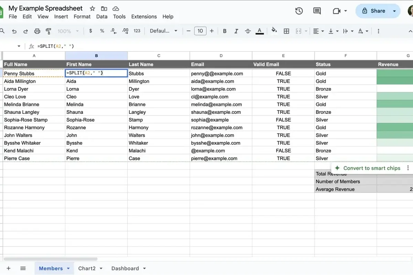The image size is (413, 275).
Task: Open the borders tool
Action: pyautogui.click(x=286, y=31)
